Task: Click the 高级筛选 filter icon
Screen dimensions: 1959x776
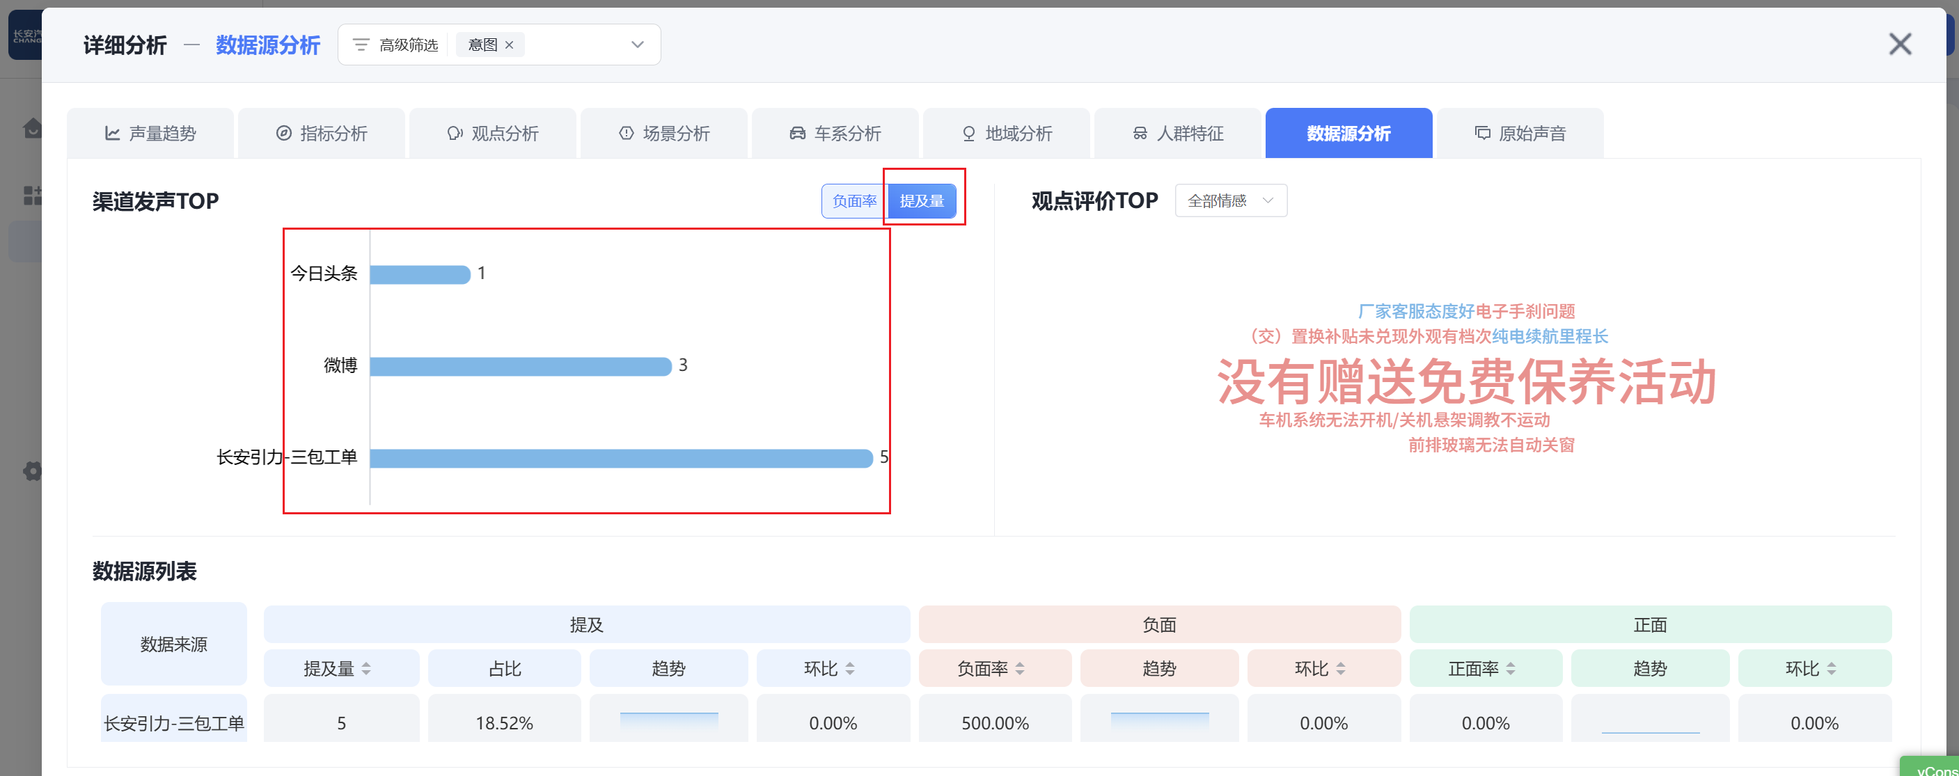Action: pos(361,45)
